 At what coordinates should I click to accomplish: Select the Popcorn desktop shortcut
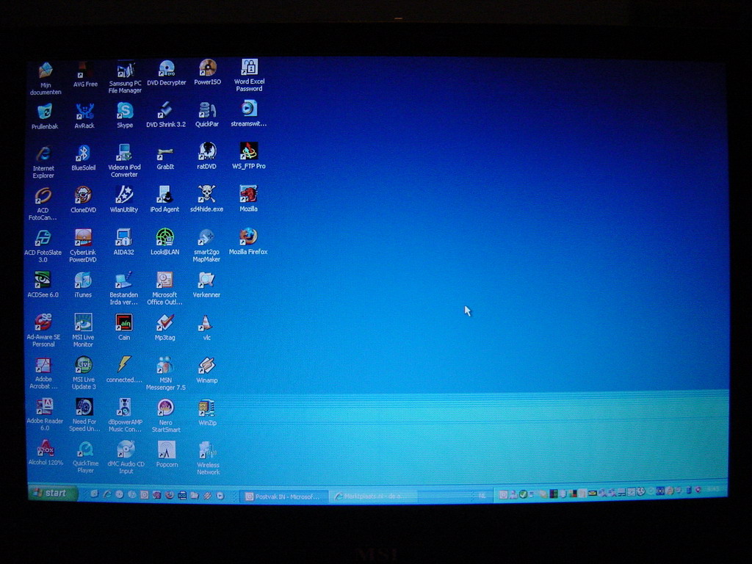pos(167,454)
